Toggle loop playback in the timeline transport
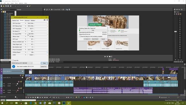 28,97
